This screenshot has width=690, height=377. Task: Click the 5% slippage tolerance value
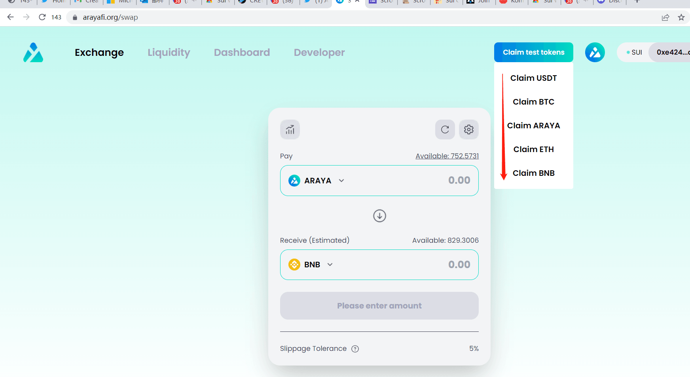[x=474, y=348]
